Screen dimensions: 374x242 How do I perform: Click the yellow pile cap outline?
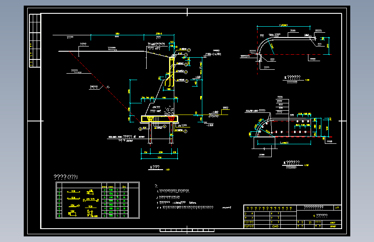point(160,118)
